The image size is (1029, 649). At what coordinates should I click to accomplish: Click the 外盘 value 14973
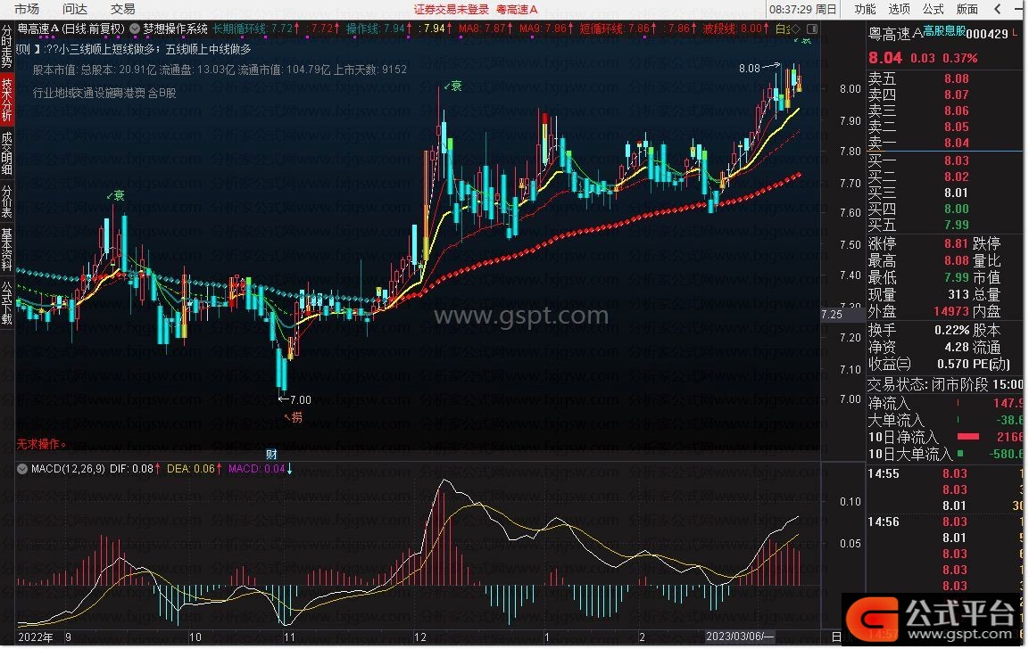pos(950,311)
